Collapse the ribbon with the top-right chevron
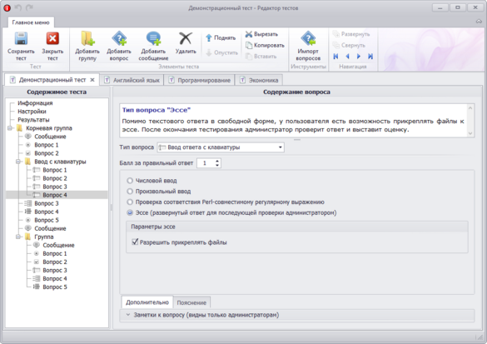The height and width of the screenshot is (344, 487). coord(479,22)
